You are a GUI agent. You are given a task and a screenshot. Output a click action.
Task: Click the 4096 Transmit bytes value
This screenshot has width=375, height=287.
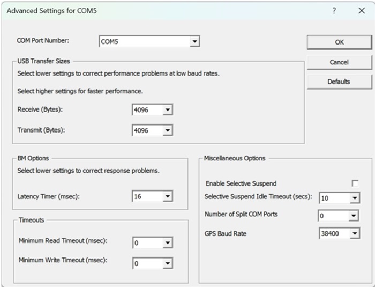click(147, 130)
